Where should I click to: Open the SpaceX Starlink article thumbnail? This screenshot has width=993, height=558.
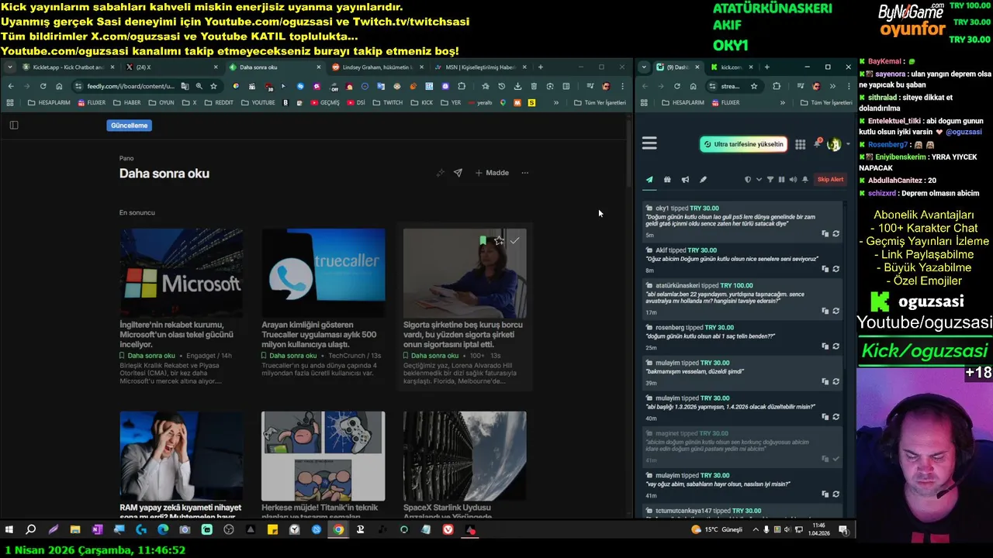click(465, 456)
